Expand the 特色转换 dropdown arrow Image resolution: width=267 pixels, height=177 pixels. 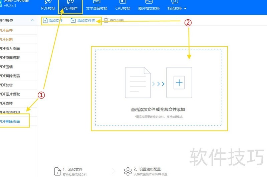pos(185,9)
